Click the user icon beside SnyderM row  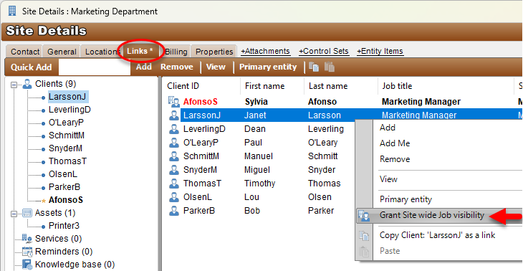click(x=173, y=170)
